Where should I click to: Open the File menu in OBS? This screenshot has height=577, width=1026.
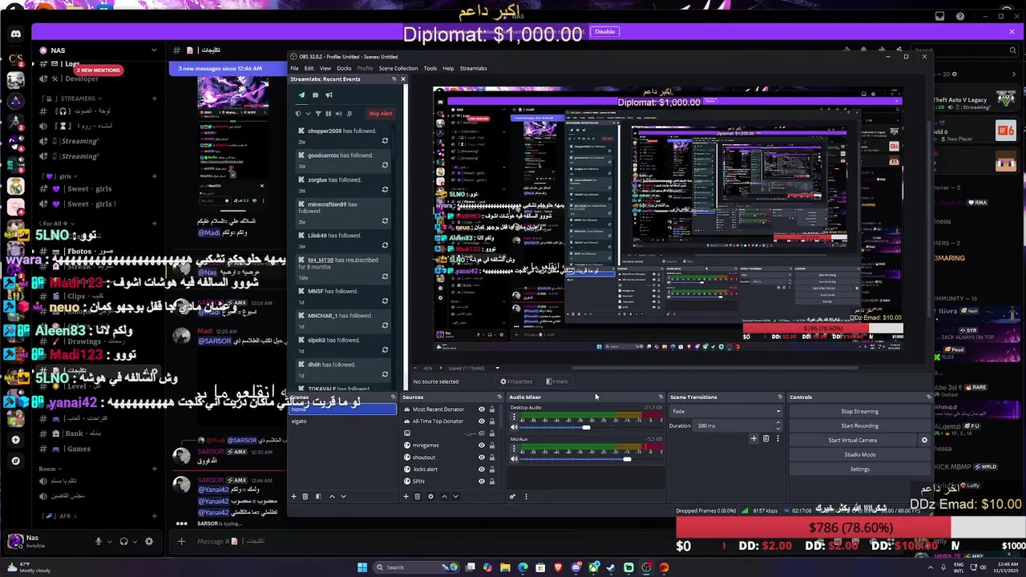[294, 68]
